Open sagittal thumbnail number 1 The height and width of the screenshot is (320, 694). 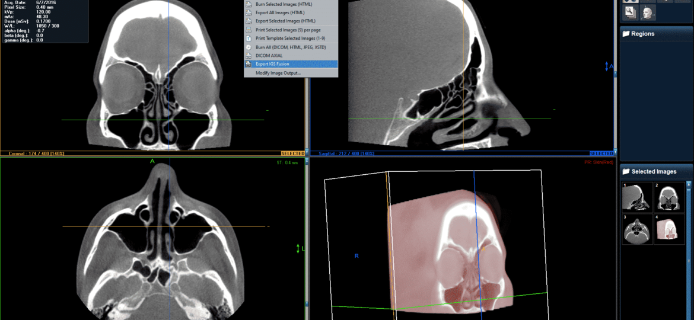pyautogui.click(x=636, y=197)
